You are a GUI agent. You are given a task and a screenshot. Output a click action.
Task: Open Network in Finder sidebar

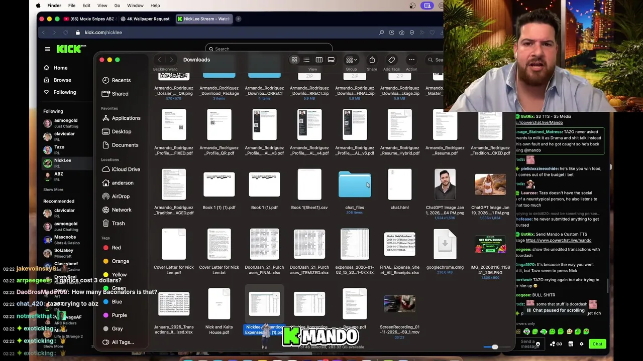[117, 210]
